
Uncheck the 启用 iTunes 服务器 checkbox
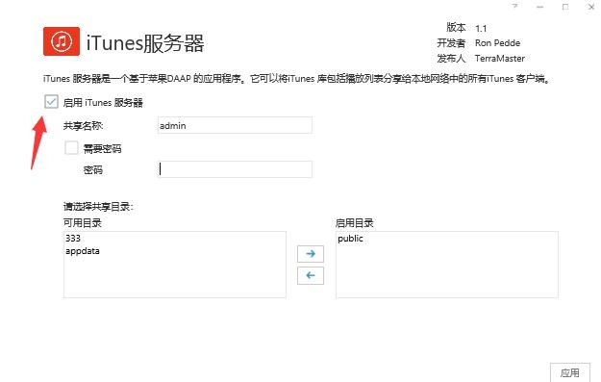pyautogui.click(x=51, y=102)
